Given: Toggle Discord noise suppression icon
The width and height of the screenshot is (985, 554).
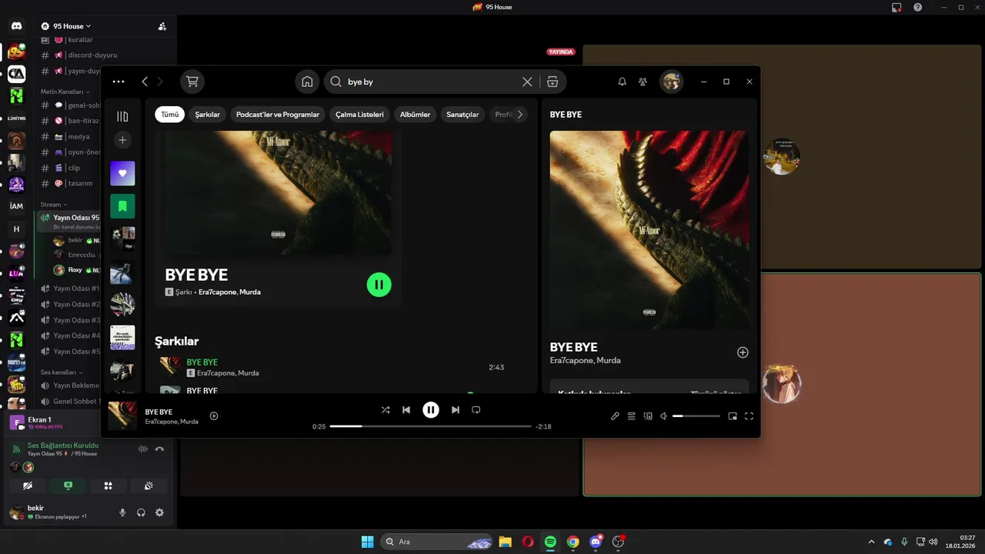Looking at the screenshot, I should coord(142,449).
